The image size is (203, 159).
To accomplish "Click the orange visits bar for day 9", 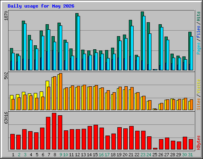I will [61, 91].
